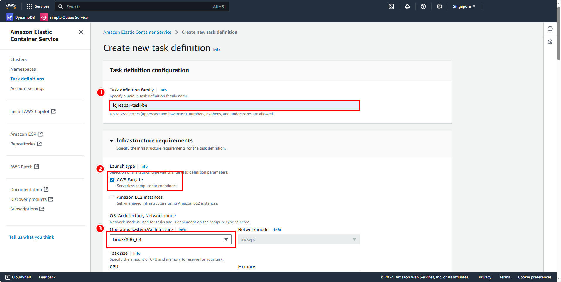This screenshot has width=561, height=282.
Task: Open Account settings in the sidebar
Action: click(27, 89)
